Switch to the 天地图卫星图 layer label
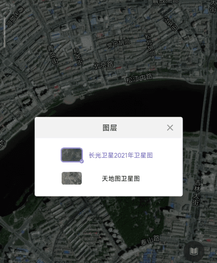 pyautogui.click(x=120, y=178)
